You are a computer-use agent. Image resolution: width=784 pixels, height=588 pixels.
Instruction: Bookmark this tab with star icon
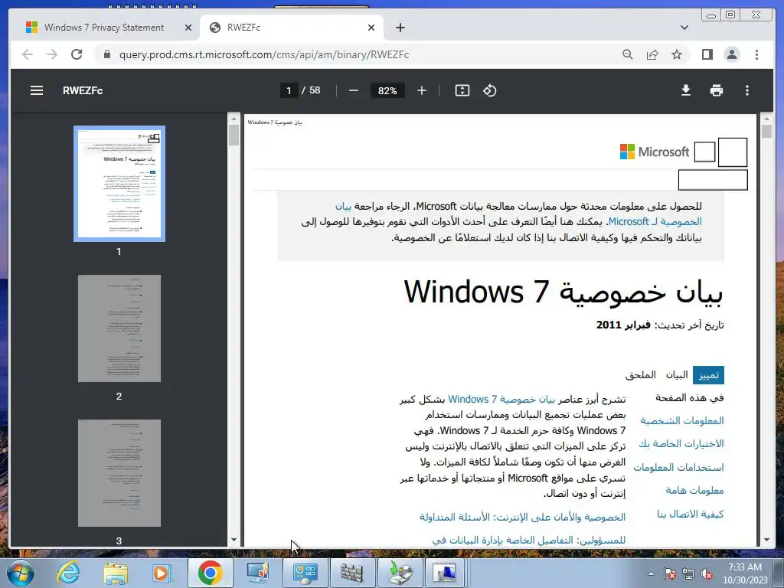(677, 54)
